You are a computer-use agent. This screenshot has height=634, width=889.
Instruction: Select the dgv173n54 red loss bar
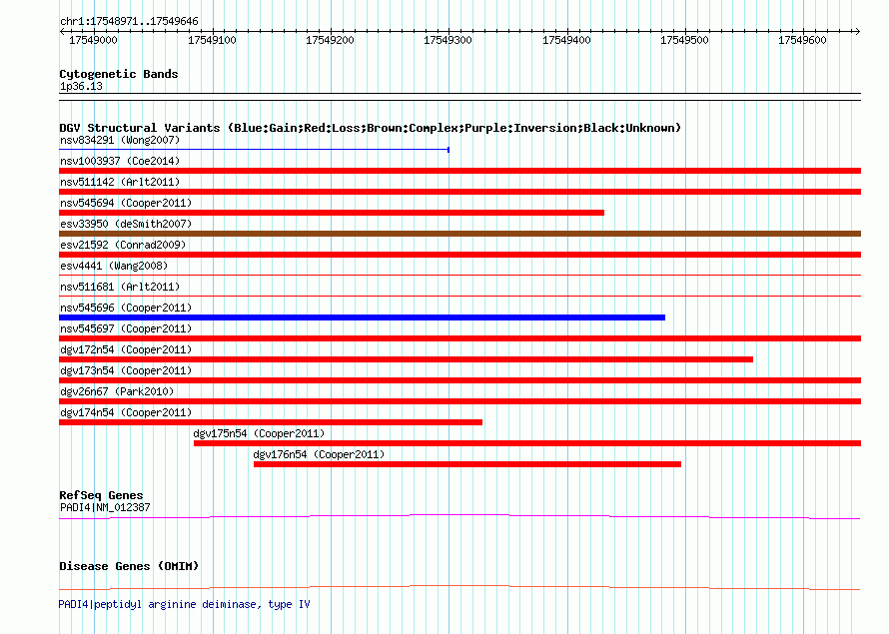459,380
